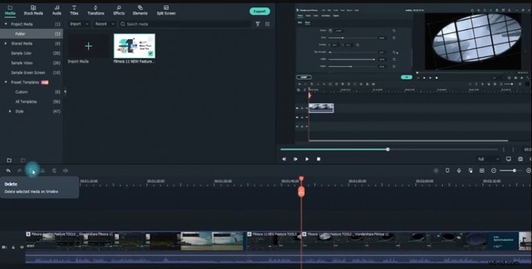Image resolution: width=532 pixels, height=269 pixels.
Task: Open the Full preview quality dropdown
Action: tap(488, 159)
